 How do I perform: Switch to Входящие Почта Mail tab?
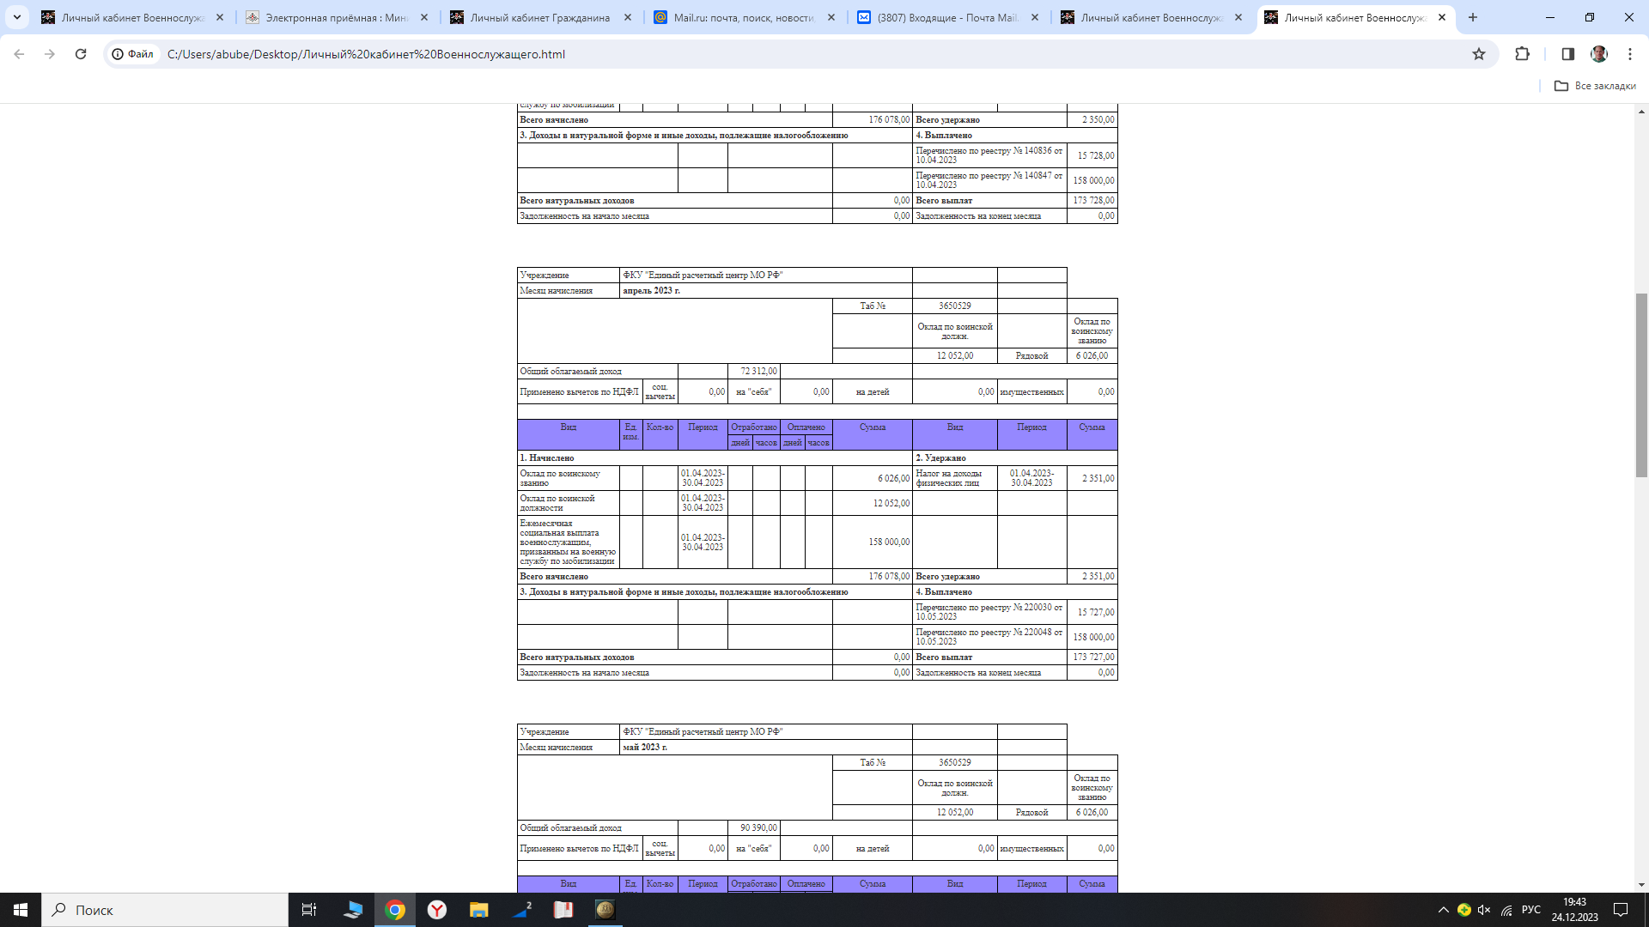coord(945,17)
